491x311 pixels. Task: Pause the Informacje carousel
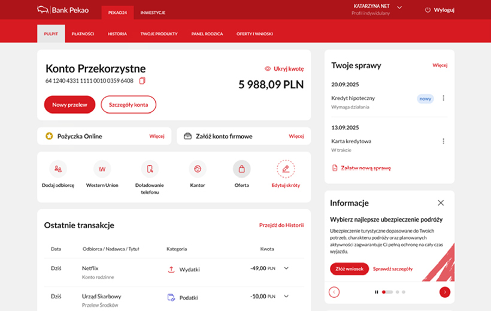coord(377,292)
